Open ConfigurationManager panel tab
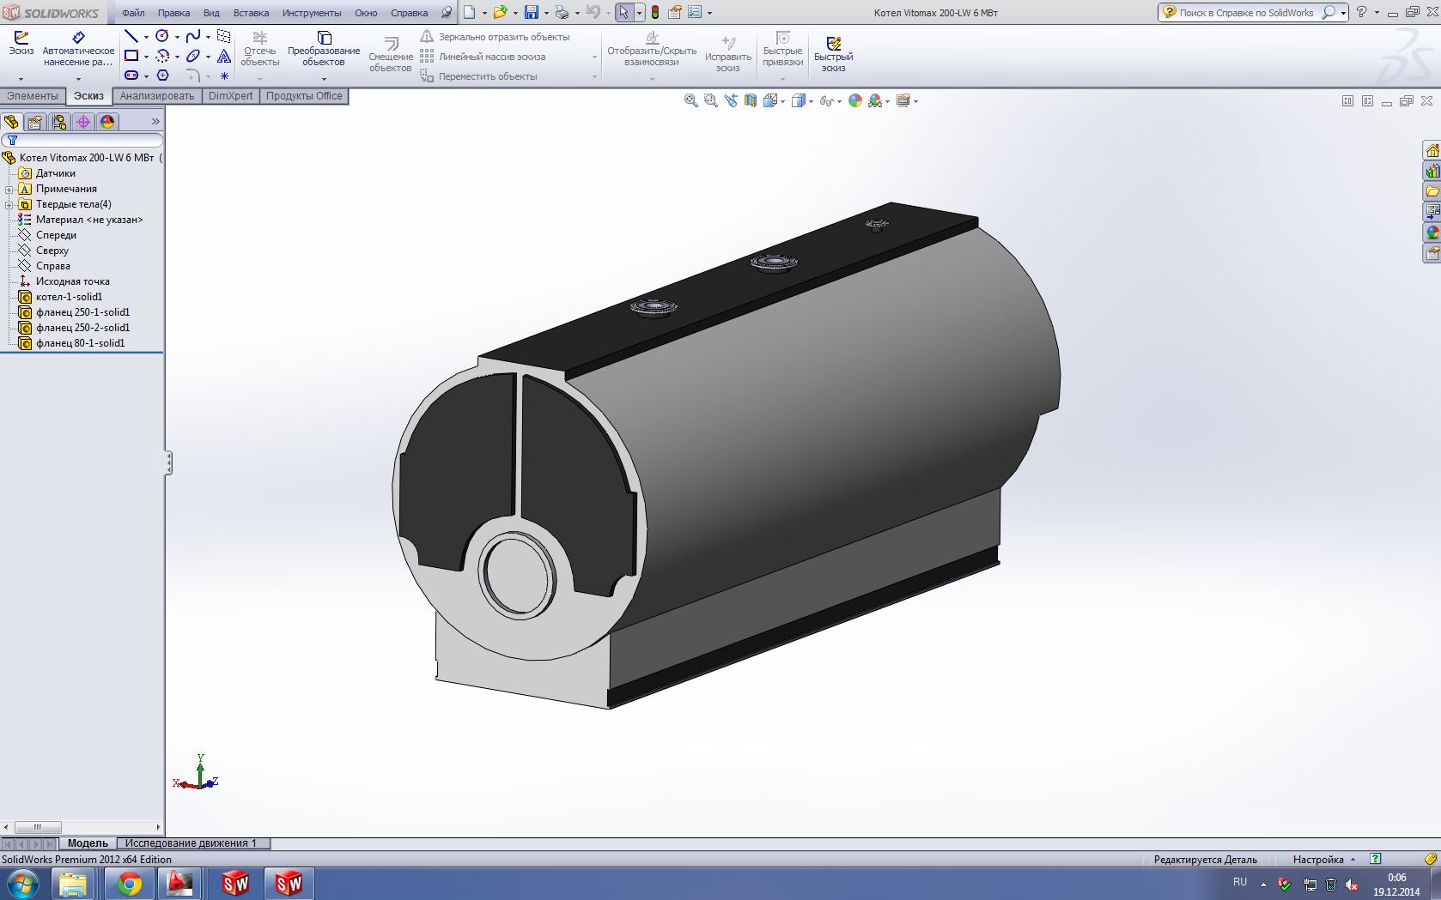1441x900 pixels. [59, 122]
